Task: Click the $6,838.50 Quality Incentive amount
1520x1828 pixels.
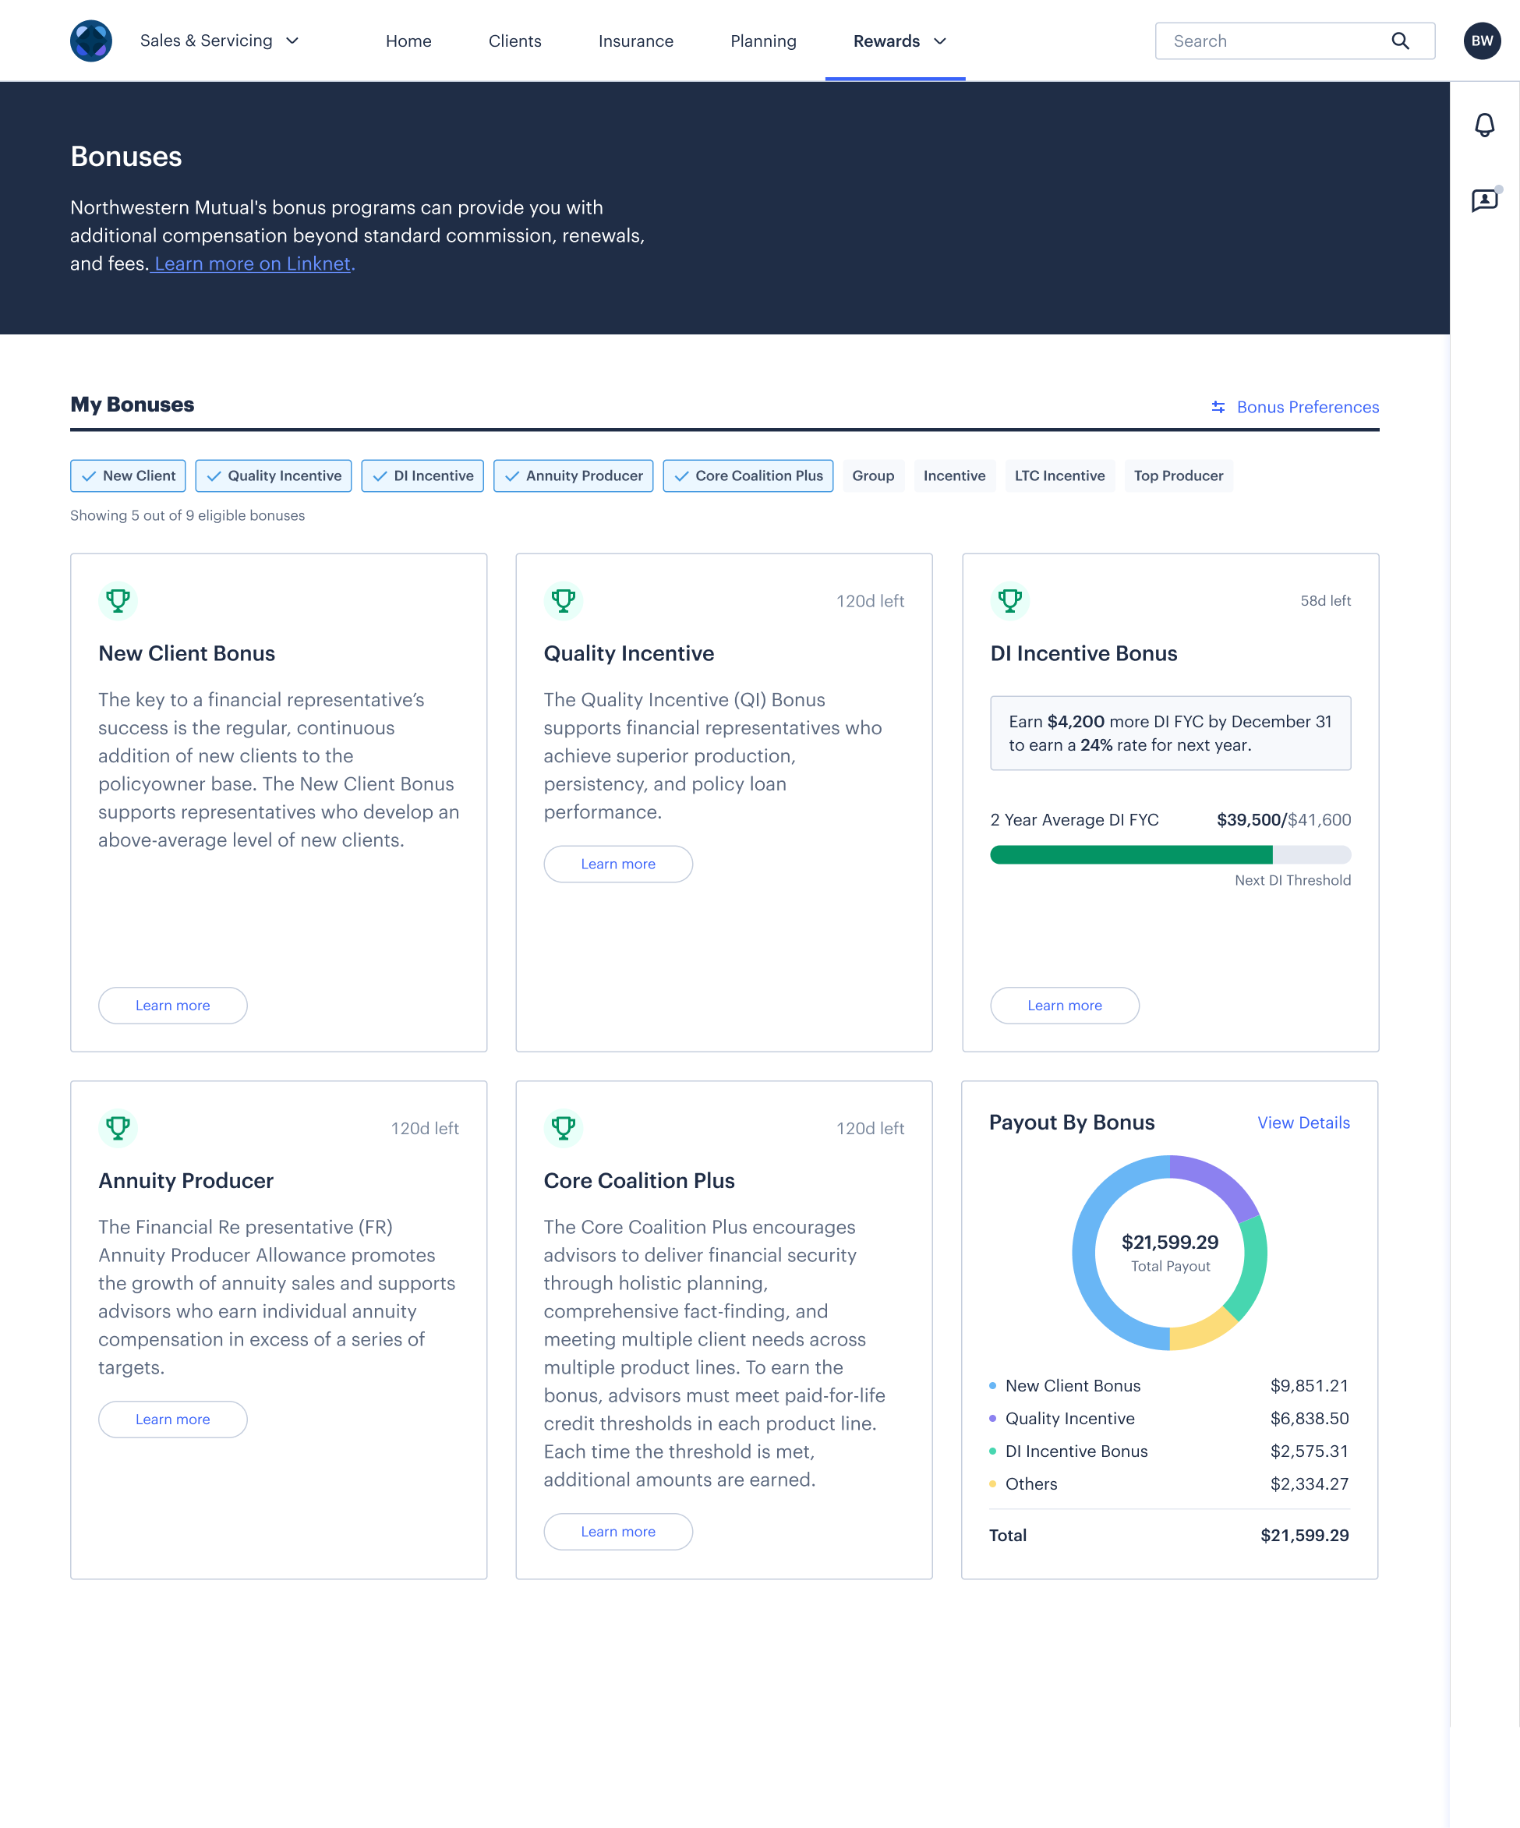Action: (x=1310, y=1418)
